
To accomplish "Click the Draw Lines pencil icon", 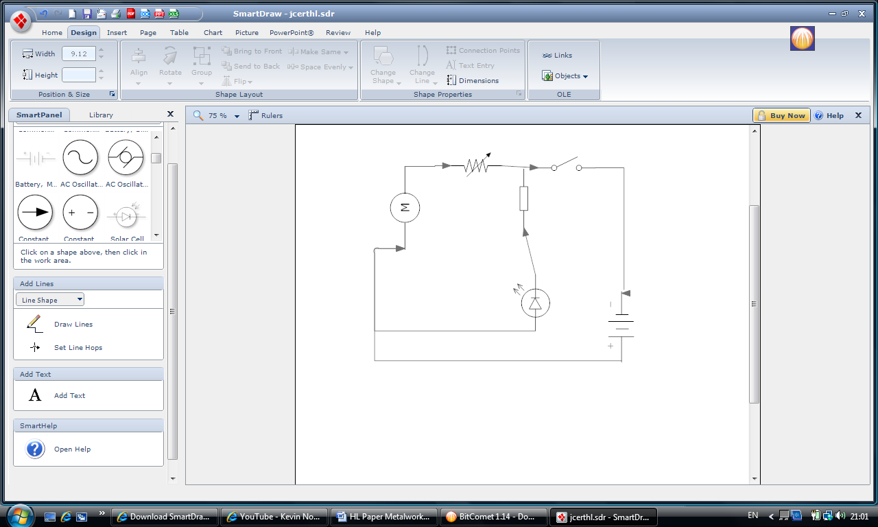I will coord(34,324).
